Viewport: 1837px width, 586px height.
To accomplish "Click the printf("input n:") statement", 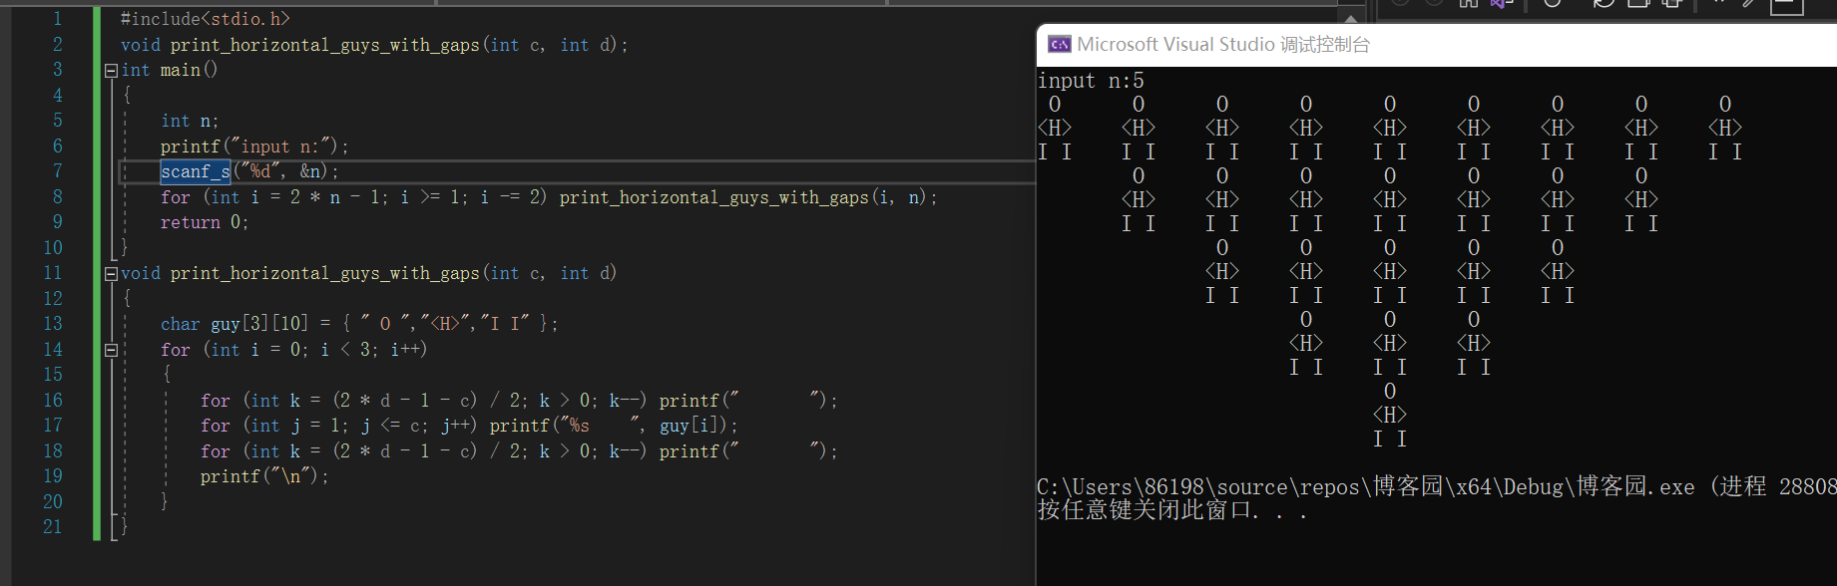I will coord(254,146).
